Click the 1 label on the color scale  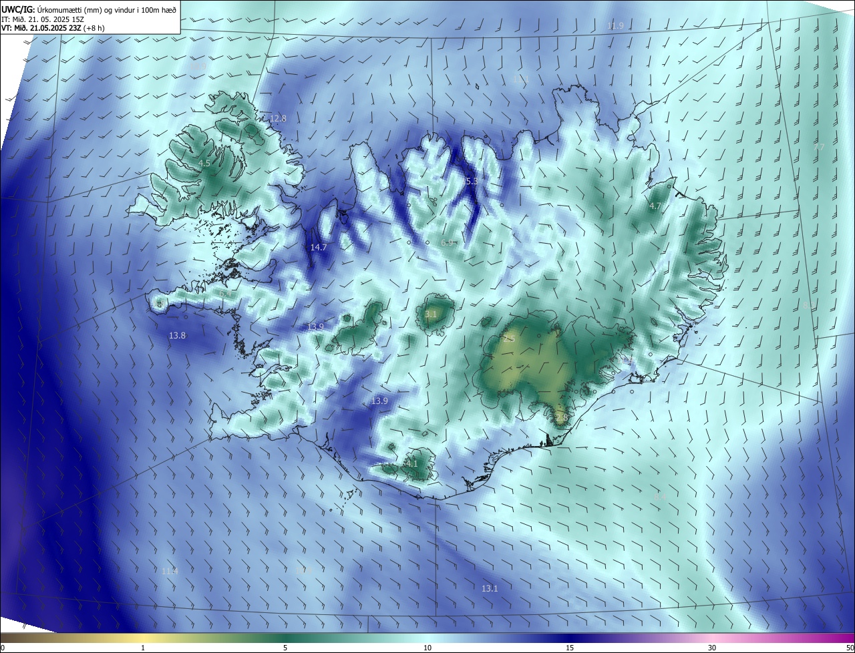[143, 648]
